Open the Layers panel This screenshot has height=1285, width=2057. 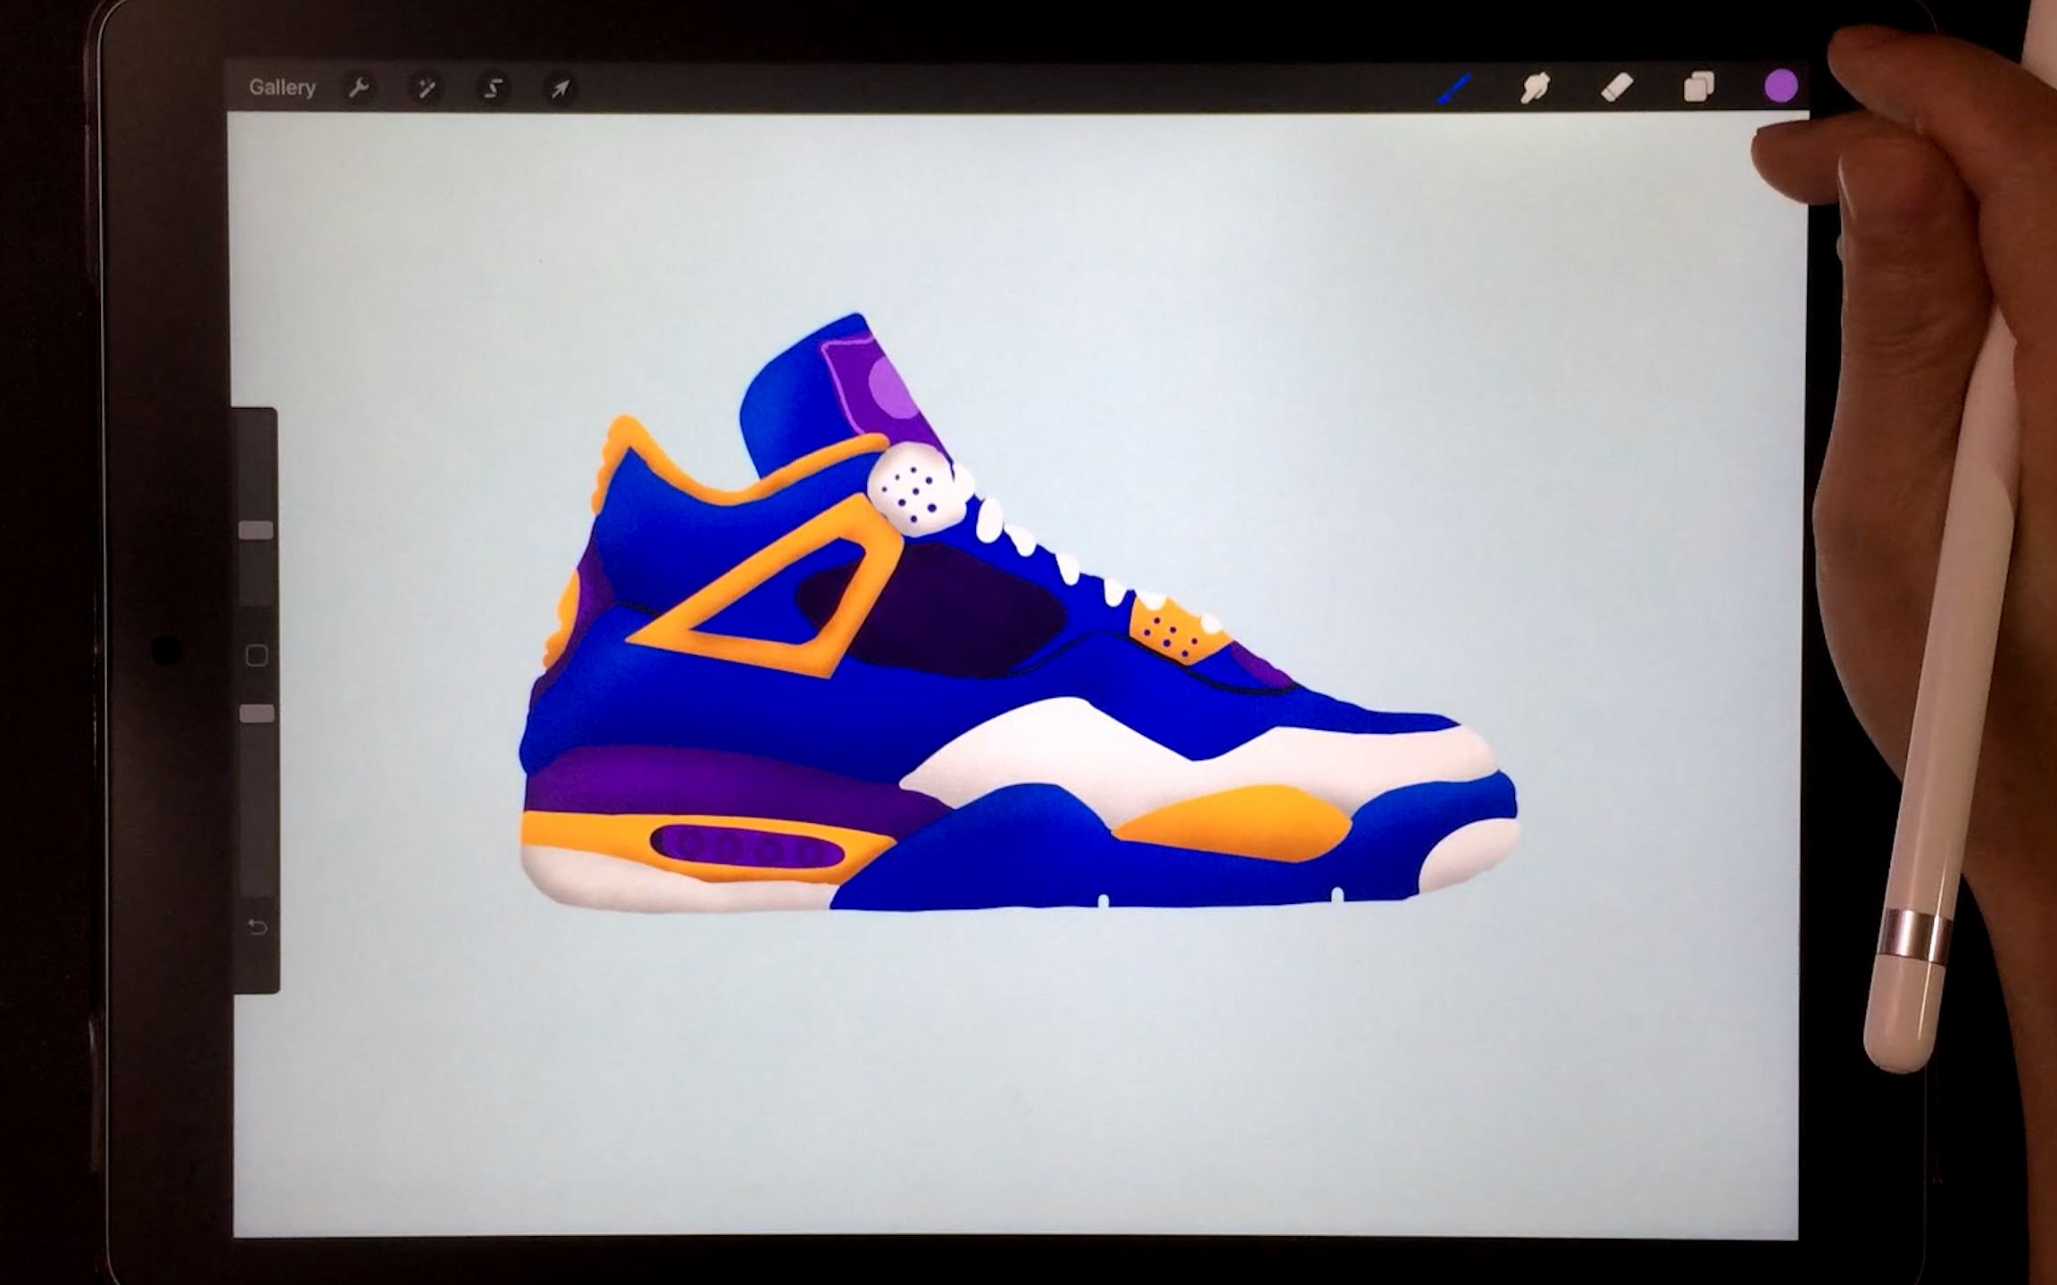1698,87
